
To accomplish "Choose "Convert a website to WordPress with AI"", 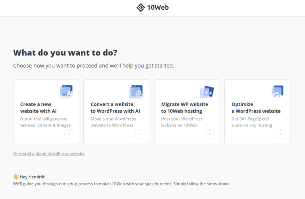I will (x=115, y=107).
